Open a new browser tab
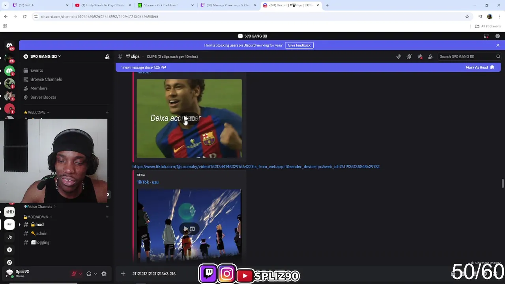Screen dimensions: 505x284 [x=327, y=5]
